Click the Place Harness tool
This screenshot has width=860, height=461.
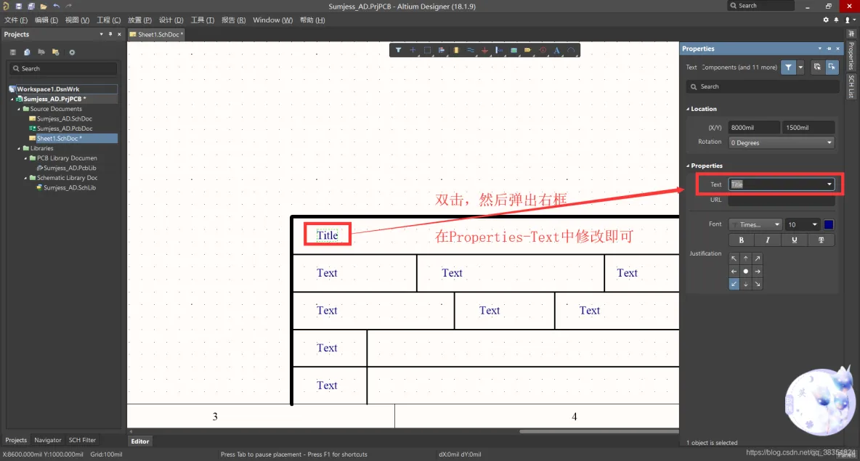pyautogui.click(x=499, y=50)
